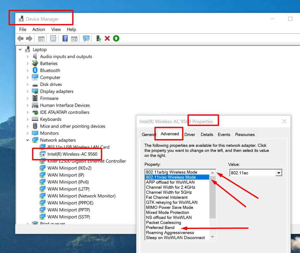Screen dimensions: 300x253
Task: Select ARP offload for WoWLAN property
Action: tap(170, 182)
